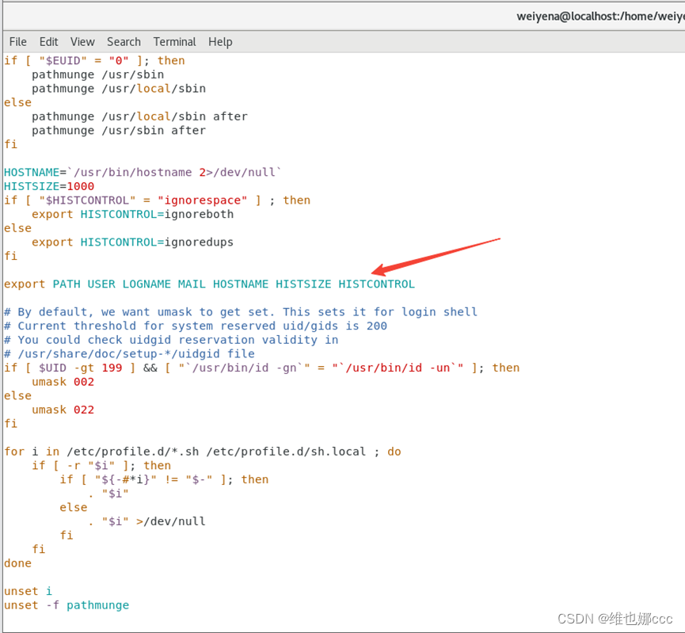Open the File menu
The height and width of the screenshot is (633, 685).
pos(17,42)
